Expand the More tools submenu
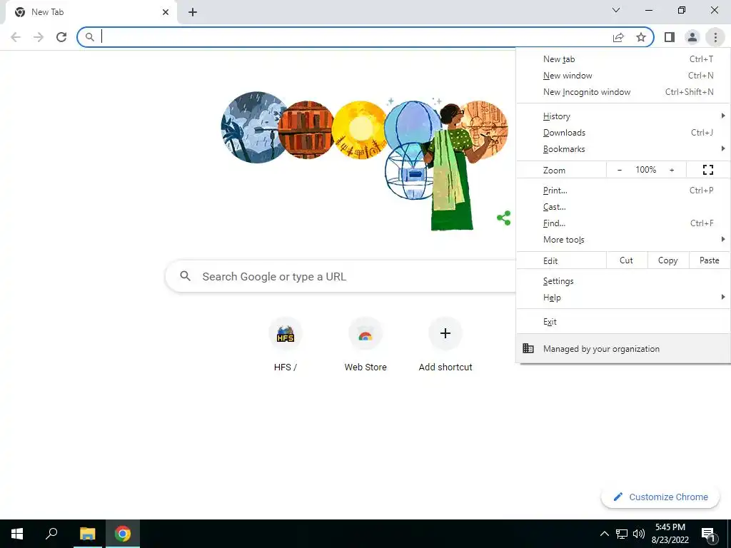The width and height of the screenshot is (731, 548). point(622,240)
